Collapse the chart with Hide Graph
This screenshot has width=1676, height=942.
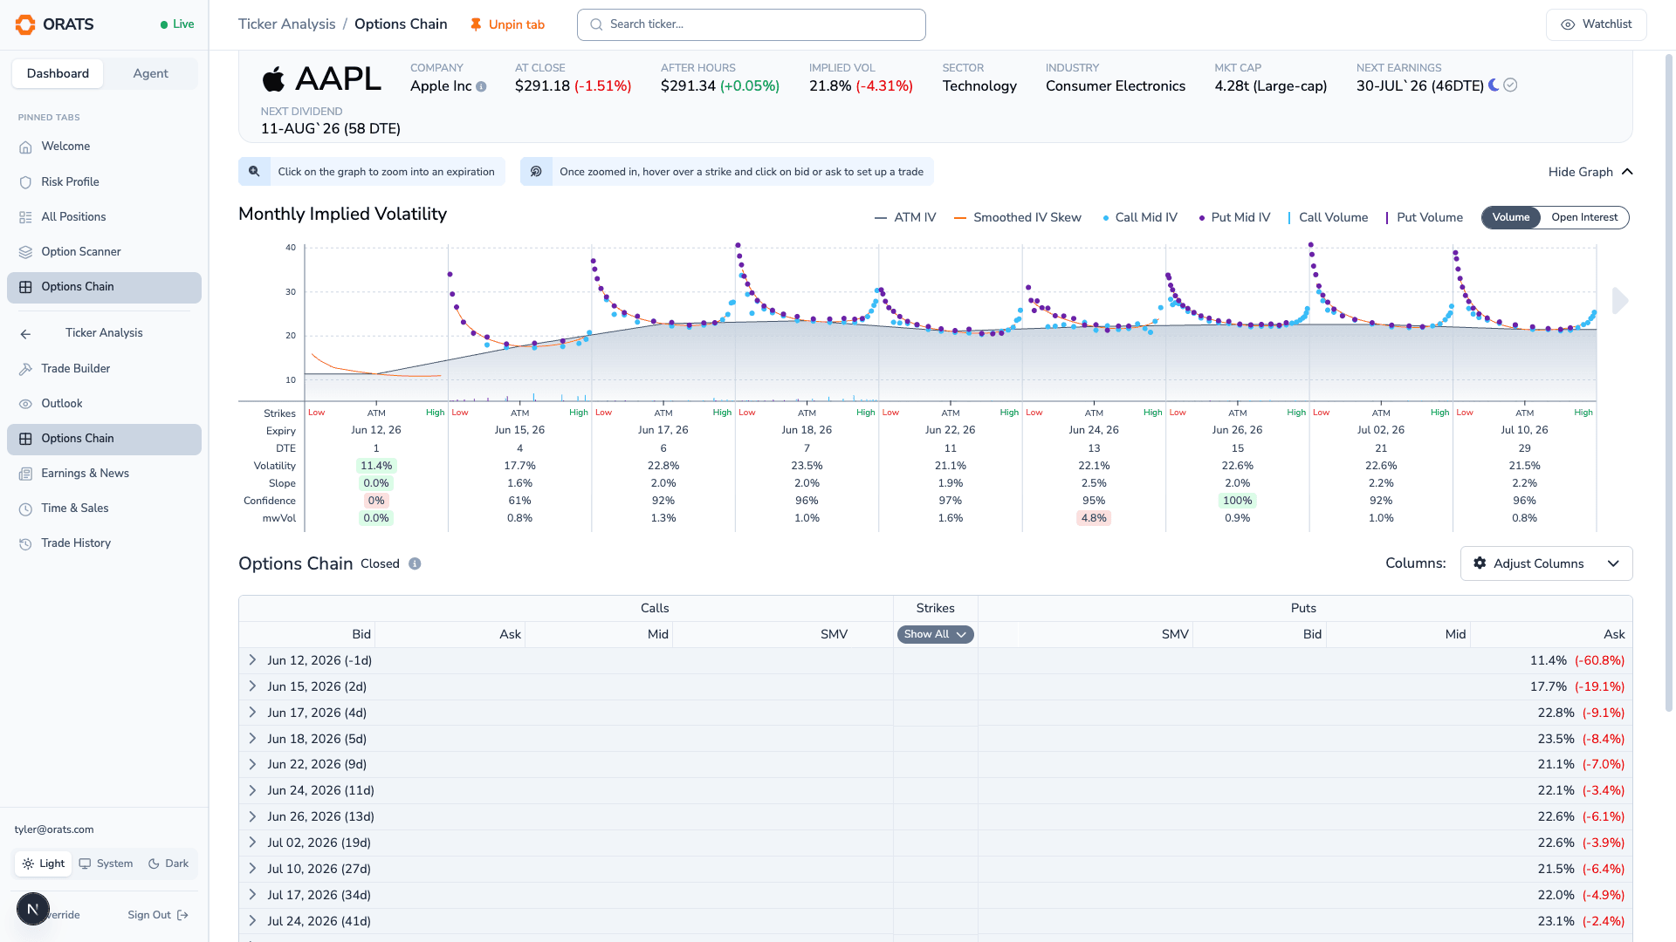(1590, 172)
